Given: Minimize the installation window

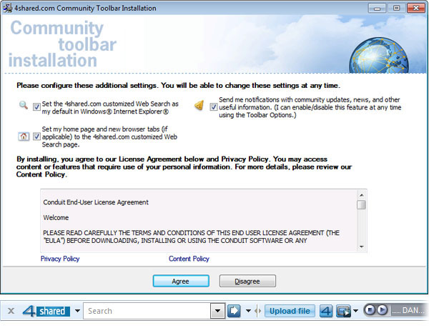Looking at the screenshot, I should 377,8.
